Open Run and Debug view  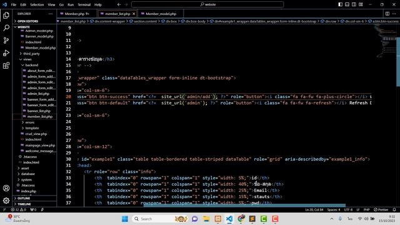(6, 52)
